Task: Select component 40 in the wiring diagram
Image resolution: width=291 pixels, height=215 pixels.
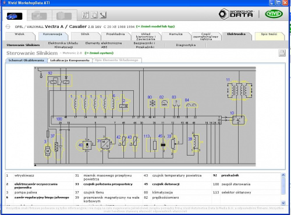Action: [84, 145]
